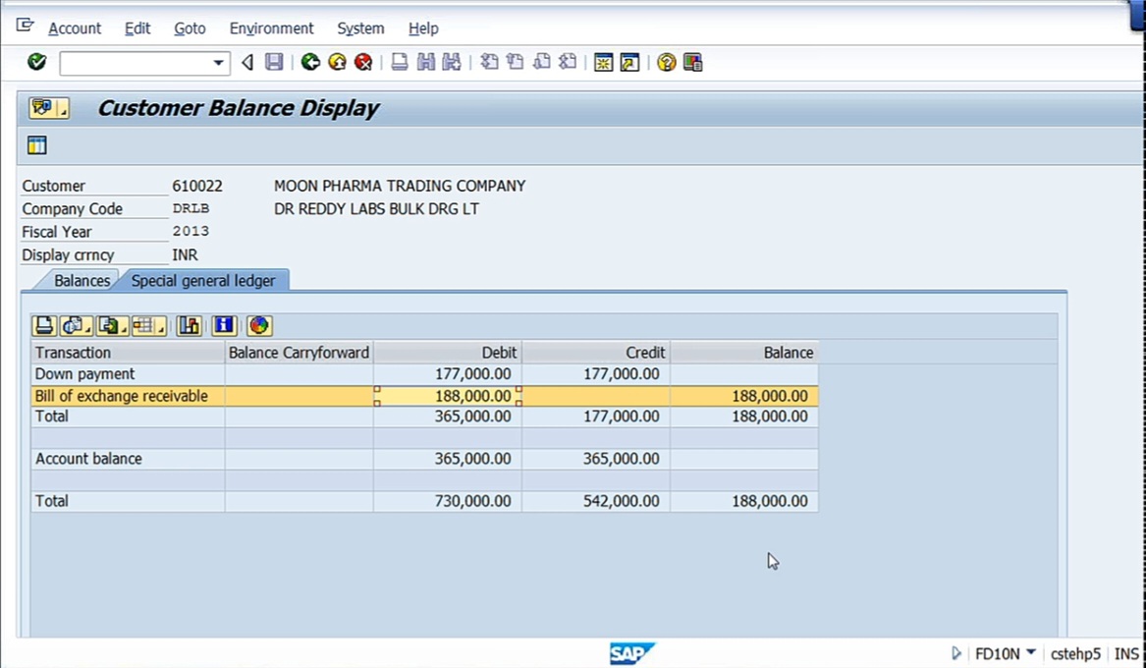Open the Export dropdown in the grid toolbar

click(x=113, y=325)
